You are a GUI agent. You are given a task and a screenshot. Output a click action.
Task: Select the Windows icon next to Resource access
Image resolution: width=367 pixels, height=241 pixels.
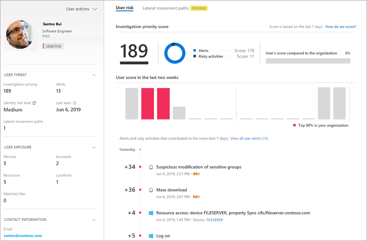coord(151,213)
